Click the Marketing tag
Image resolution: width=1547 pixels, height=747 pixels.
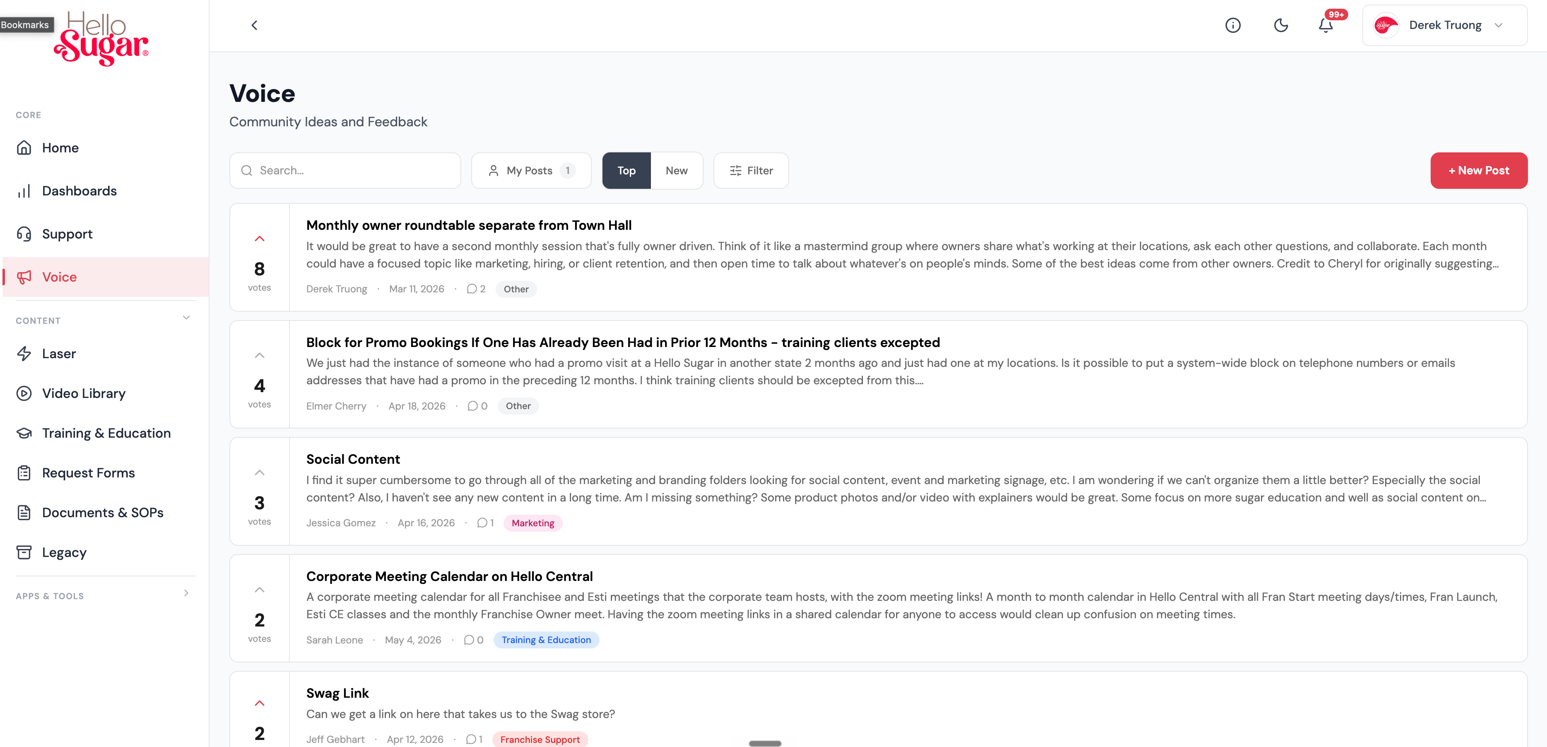[533, 523]
